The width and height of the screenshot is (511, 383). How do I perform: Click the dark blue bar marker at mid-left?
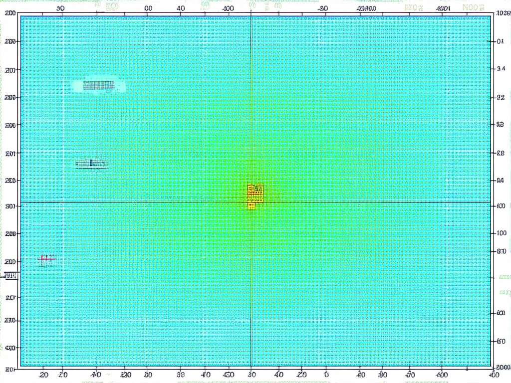point(91,163)
